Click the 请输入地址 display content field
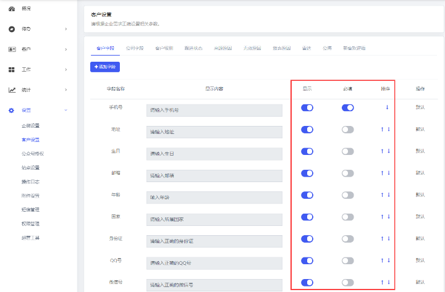The width and height of the screenshot is (445, 292). pos(214,132)
